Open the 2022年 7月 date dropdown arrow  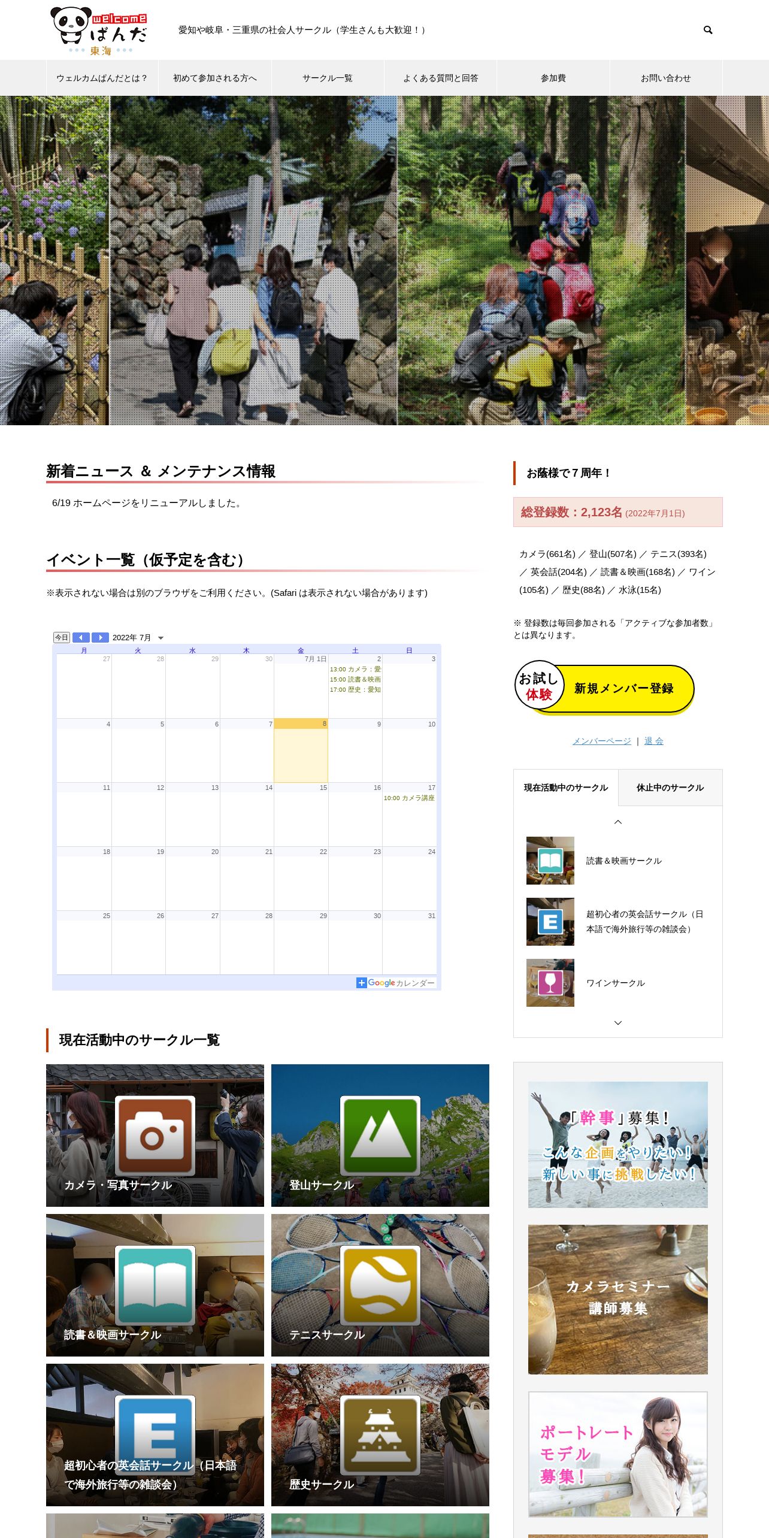161,638
